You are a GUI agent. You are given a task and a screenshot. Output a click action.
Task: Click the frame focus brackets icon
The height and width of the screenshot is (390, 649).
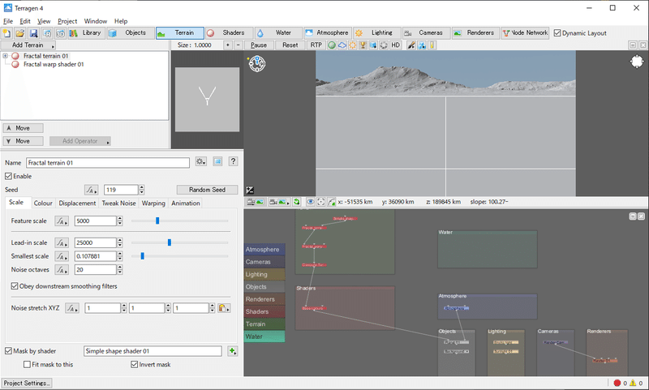[x=320, y=202]
